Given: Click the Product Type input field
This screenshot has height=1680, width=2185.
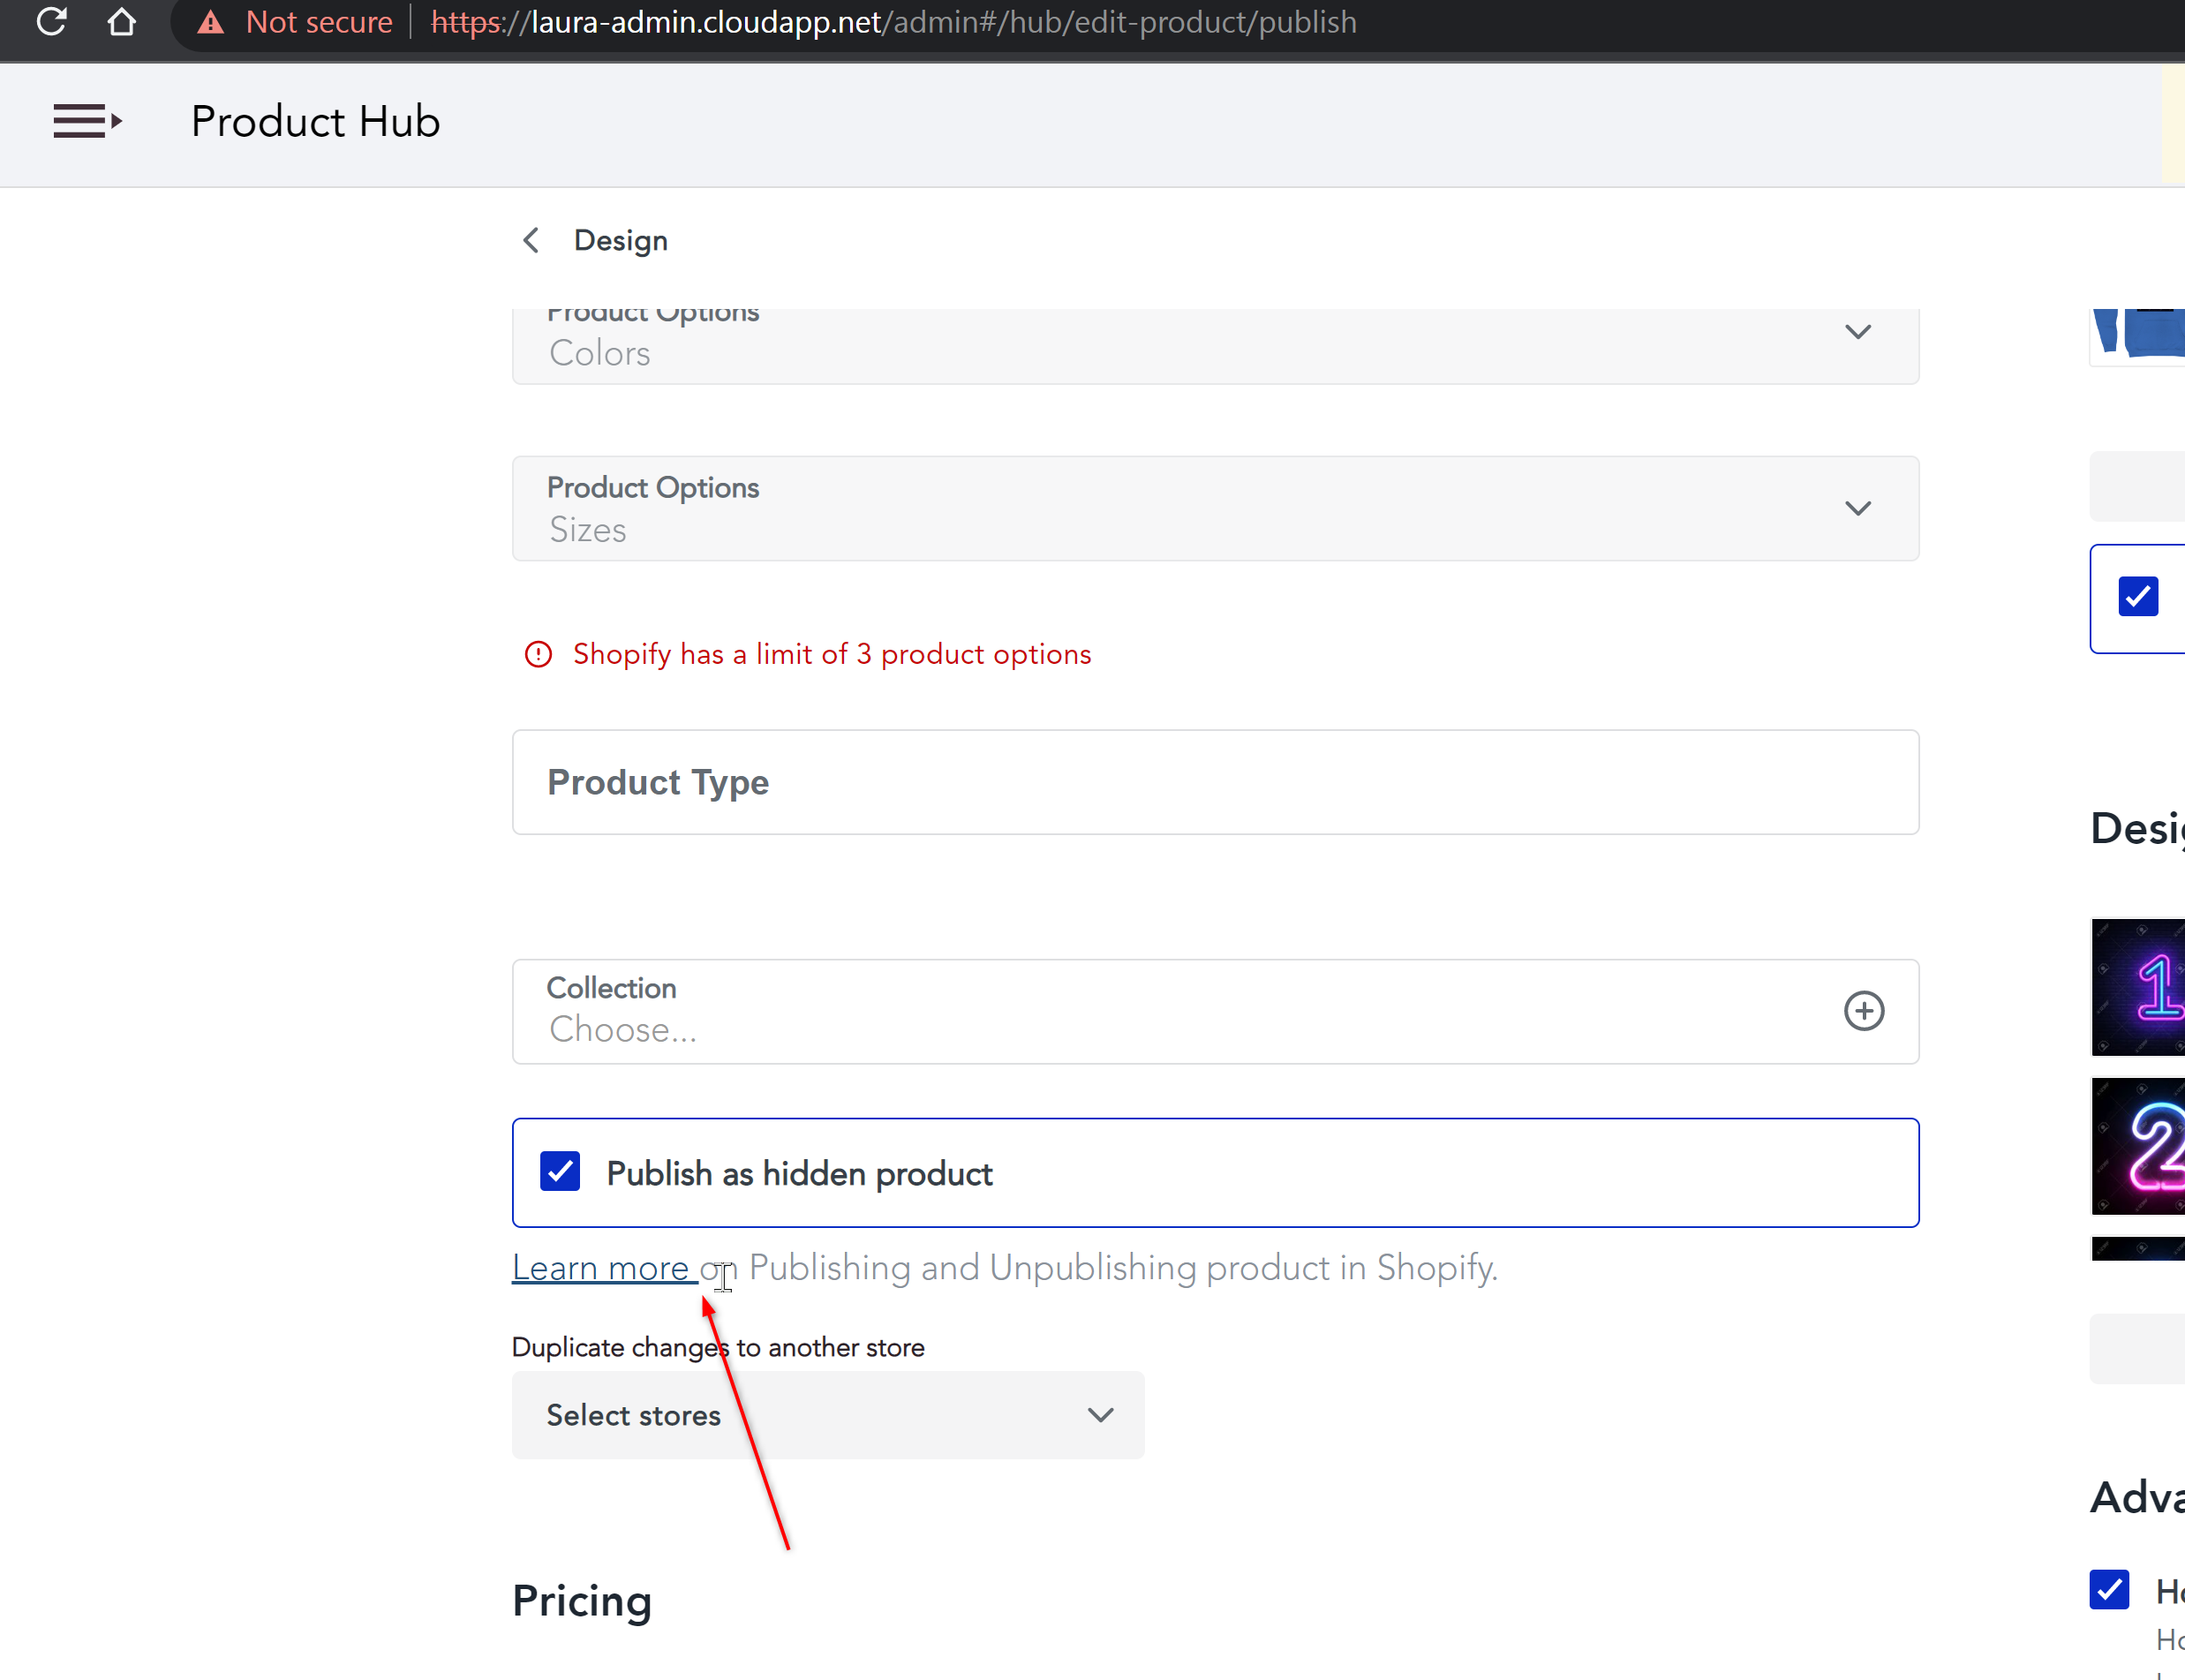Looking at the screenshot, I should pyautogui.click(x=1214, y=782).
